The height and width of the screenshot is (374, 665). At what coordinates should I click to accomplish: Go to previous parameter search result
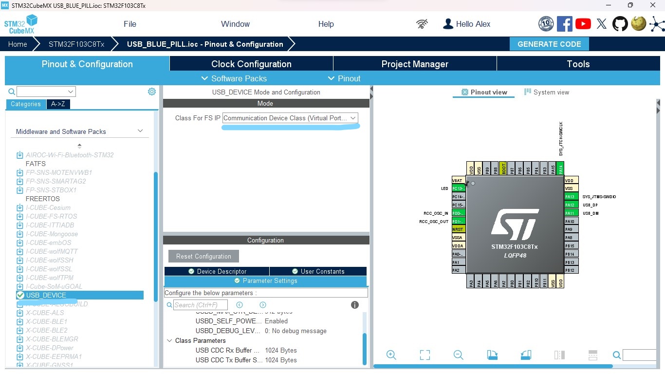pyautogui.click(x=240, y=305)
